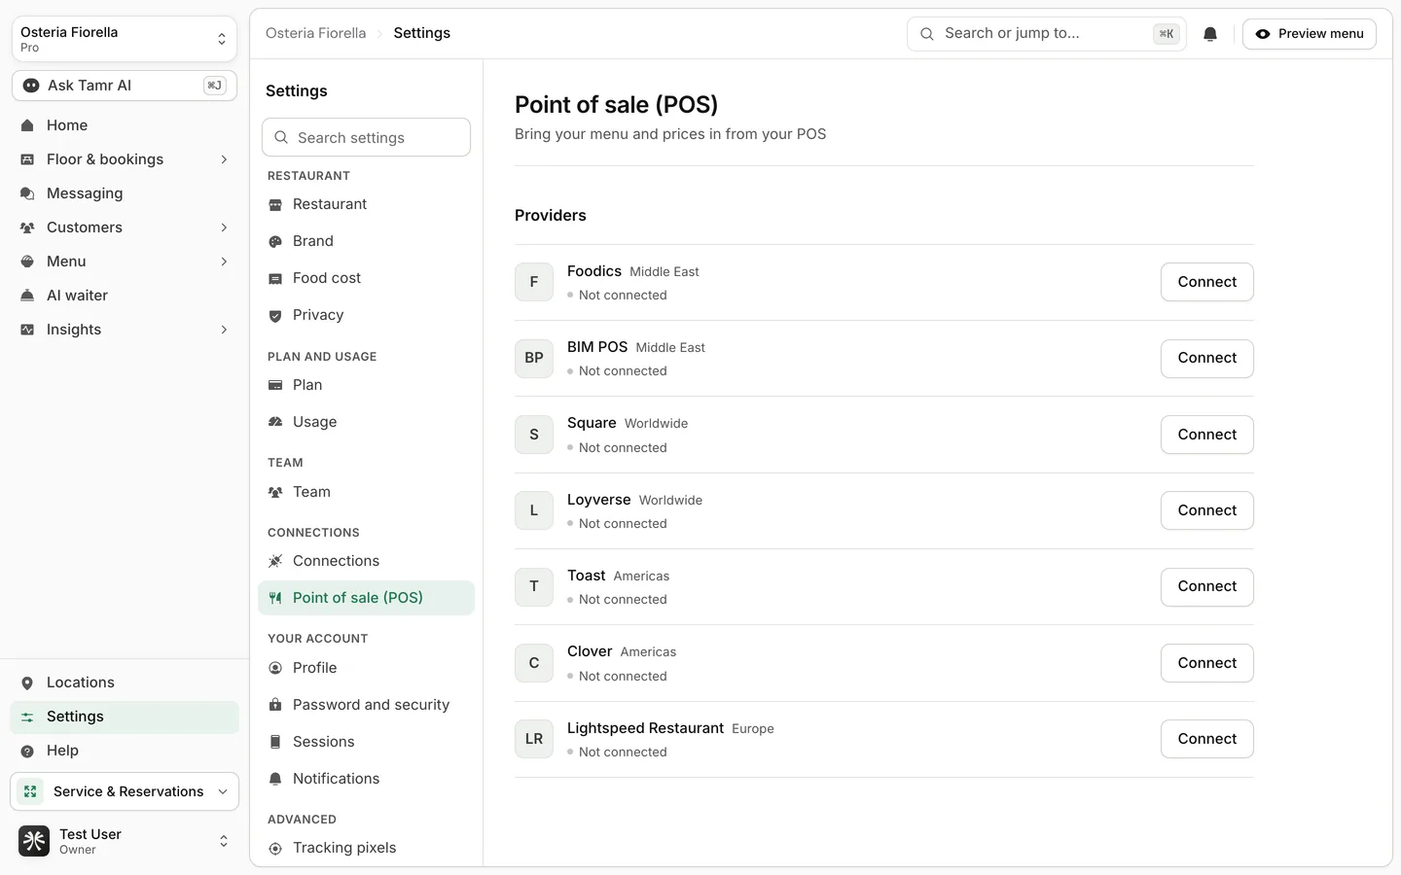The height and width of the screenshot is (875, 1401).
Task: Click the Profile circle icon
Action: pos(275,668)
